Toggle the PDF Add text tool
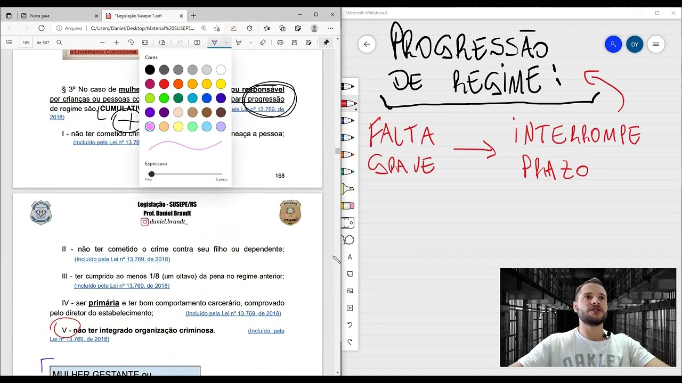Image resolution: width=682 pixels, height=383 pixels. tap(197, 43)
